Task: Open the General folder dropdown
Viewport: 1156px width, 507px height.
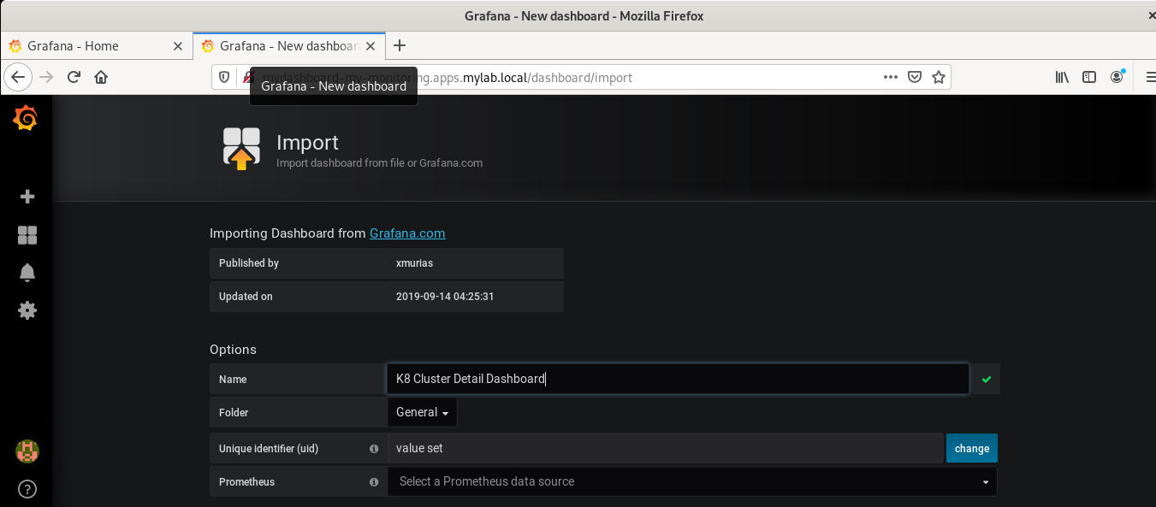Action: (422, 411)
